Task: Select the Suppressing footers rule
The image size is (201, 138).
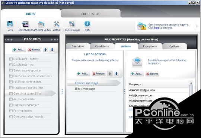Action: pos(26,105)
